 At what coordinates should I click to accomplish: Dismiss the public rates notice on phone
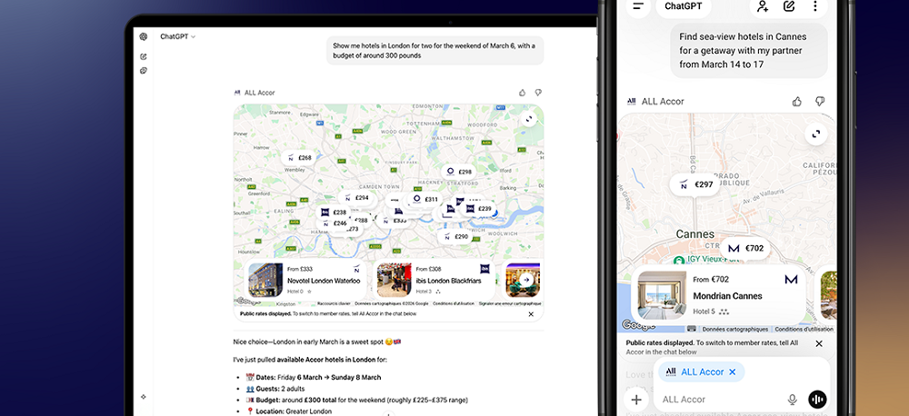coord(818,344)
